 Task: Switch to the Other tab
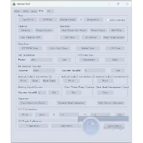tap(26, 11)
